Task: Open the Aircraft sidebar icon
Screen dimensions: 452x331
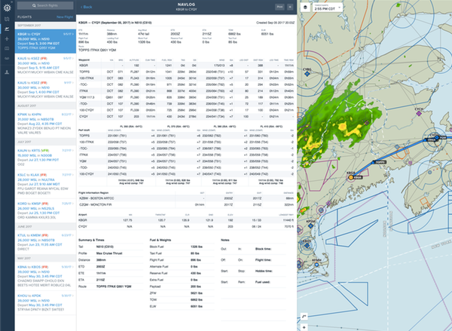Action: point(8,38)
